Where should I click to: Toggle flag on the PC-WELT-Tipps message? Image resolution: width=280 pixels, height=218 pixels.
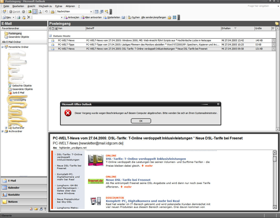click(x=273, y=44)
